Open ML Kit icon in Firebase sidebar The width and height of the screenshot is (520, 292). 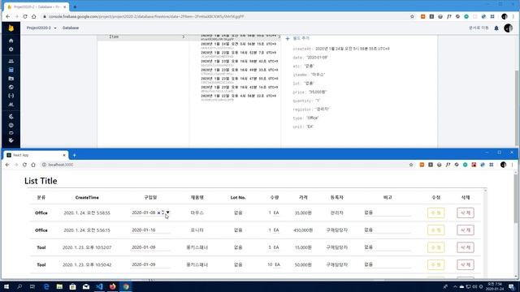[11, 105]
